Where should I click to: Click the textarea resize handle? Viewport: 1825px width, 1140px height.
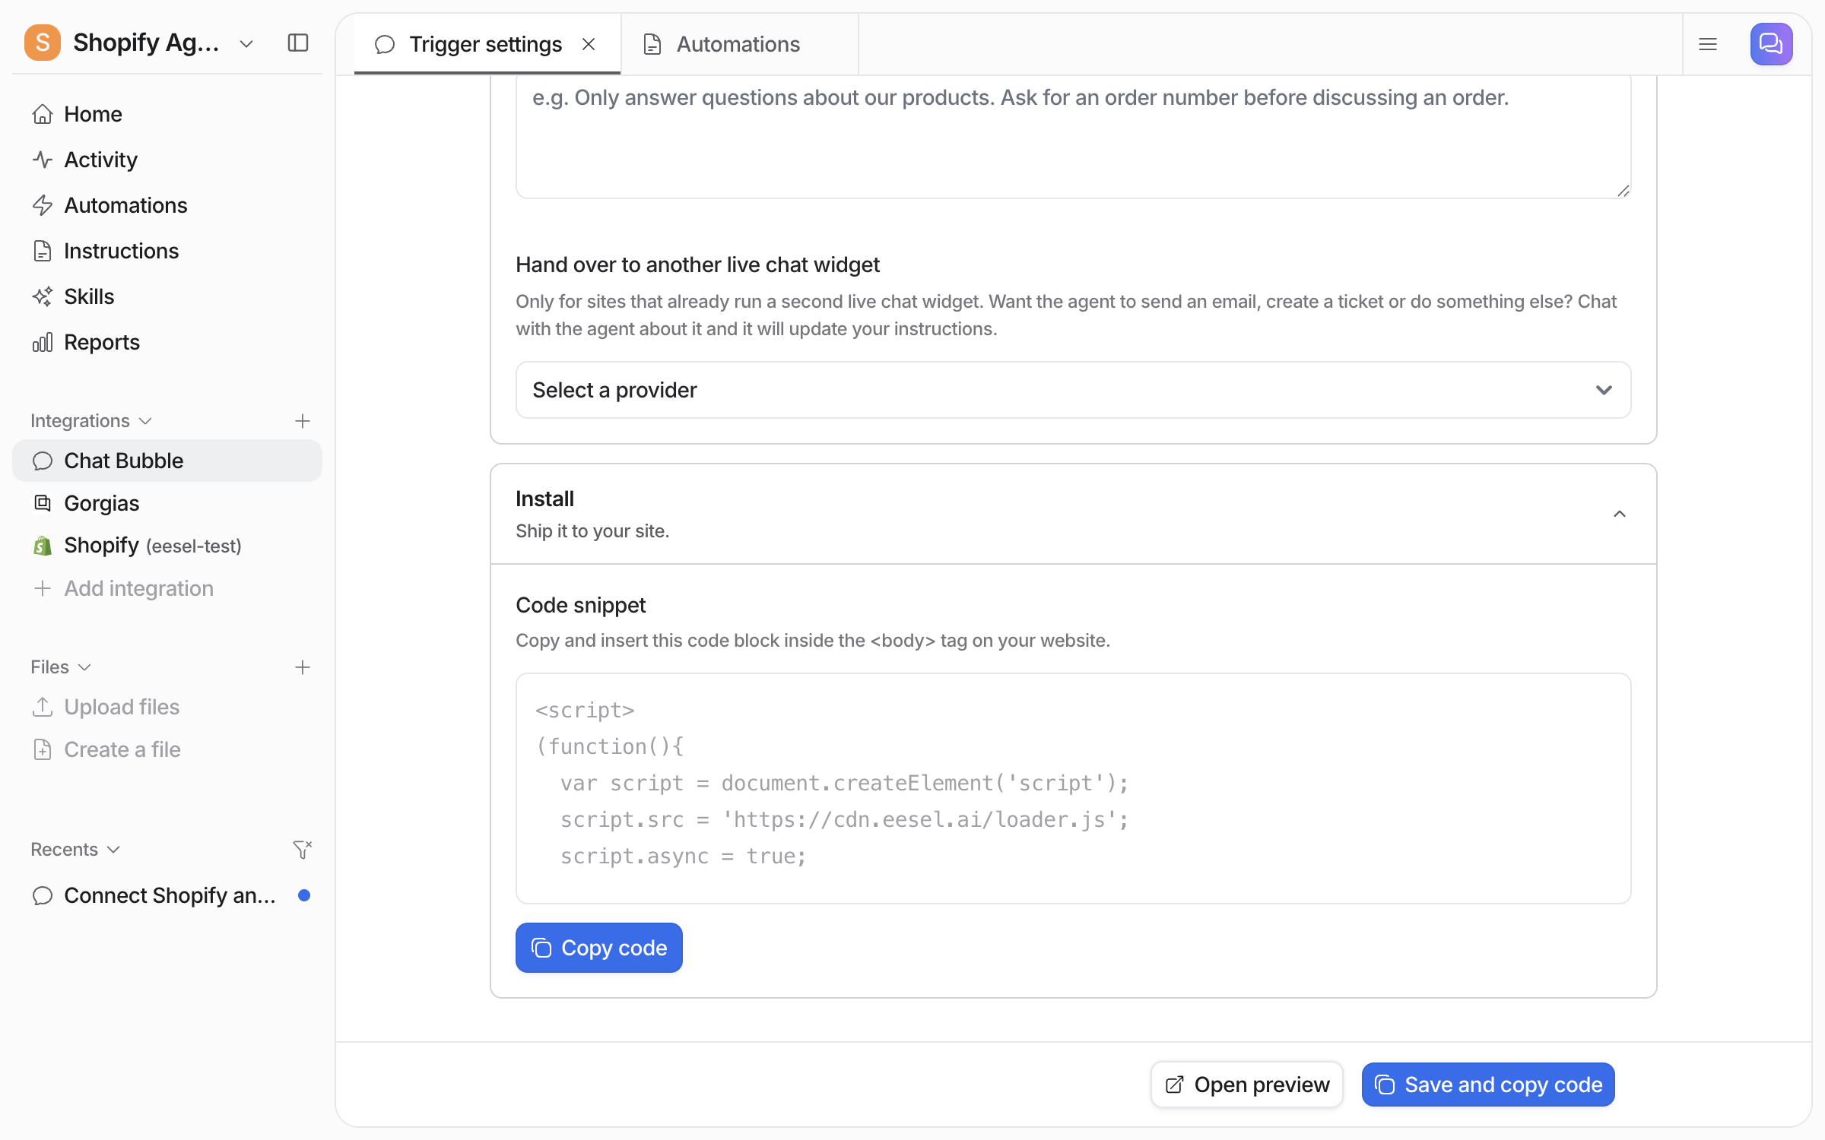click(x=1623, y=191)
